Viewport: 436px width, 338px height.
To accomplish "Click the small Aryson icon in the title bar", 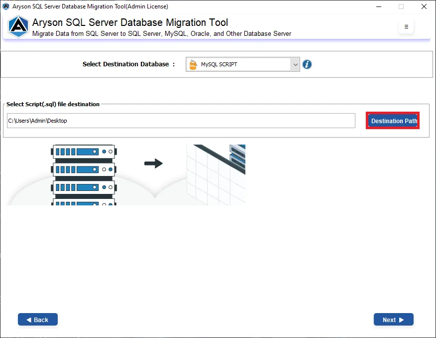I will (6, 6).
